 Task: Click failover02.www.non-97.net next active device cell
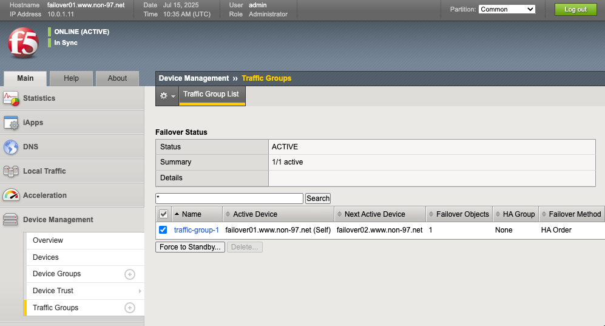tap(379, 230)
